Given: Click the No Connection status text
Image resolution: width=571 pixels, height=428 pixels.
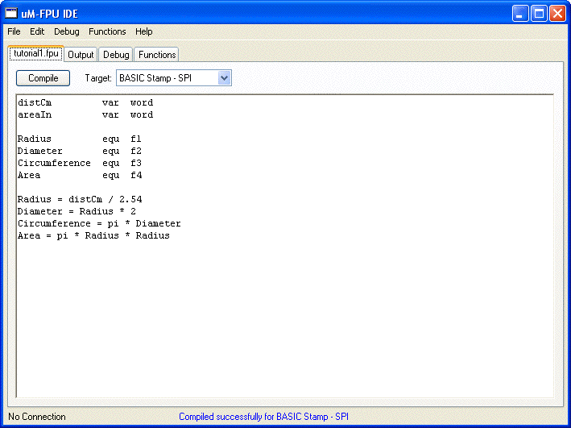Looking at the screenshot, I should [37, 417].
